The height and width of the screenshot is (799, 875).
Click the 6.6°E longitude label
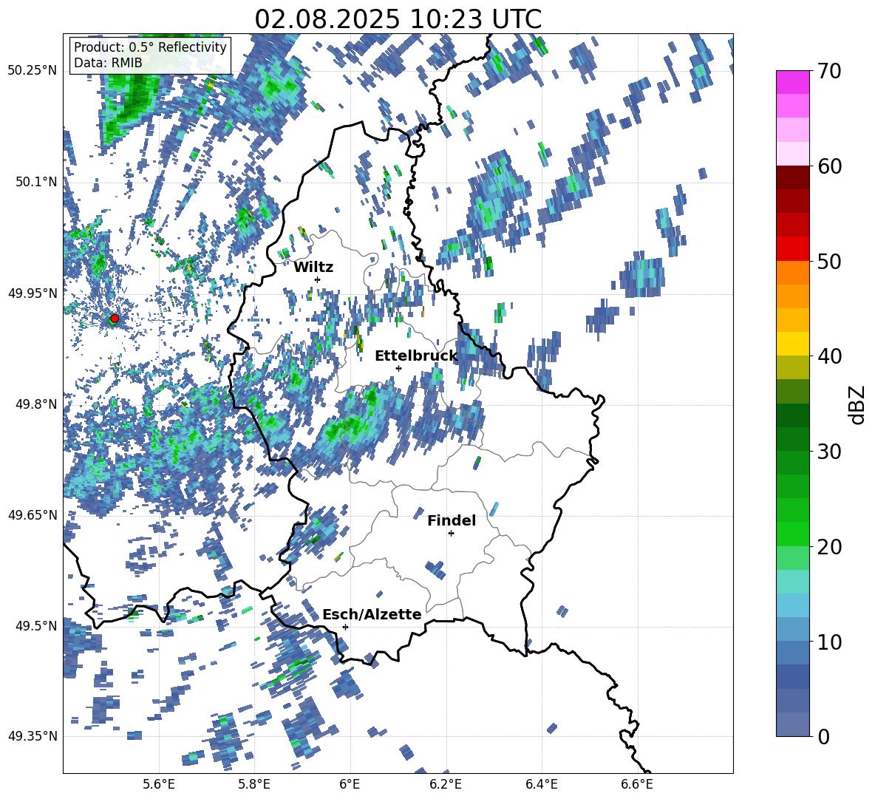coord(637,785)
